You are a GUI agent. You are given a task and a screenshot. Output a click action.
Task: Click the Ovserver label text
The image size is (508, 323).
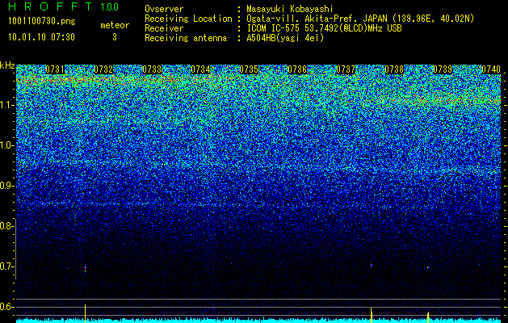click(164, 9)
